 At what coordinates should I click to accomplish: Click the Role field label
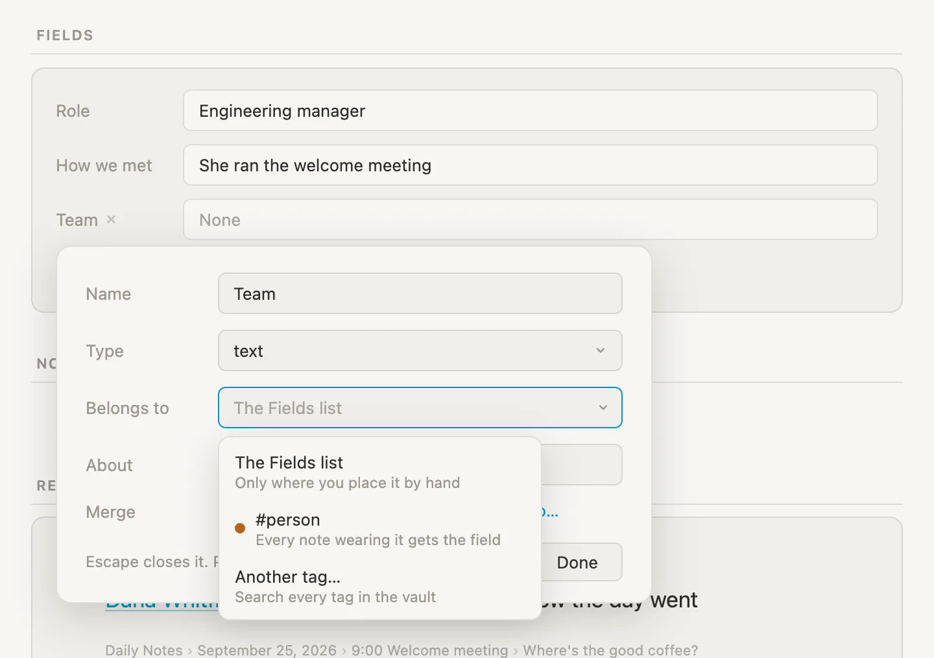pos(73,111)
